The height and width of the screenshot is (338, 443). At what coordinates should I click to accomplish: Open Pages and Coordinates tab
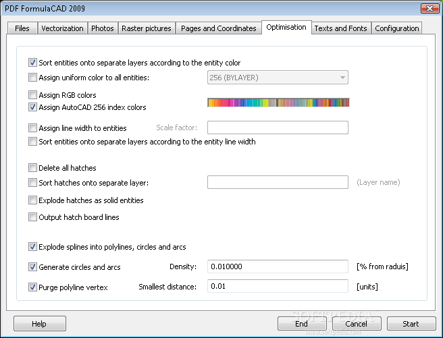pos(218,28)
